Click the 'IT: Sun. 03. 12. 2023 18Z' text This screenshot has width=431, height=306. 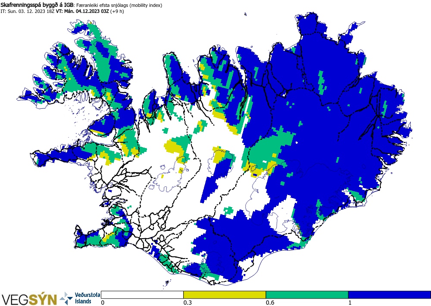coord(28,12)
